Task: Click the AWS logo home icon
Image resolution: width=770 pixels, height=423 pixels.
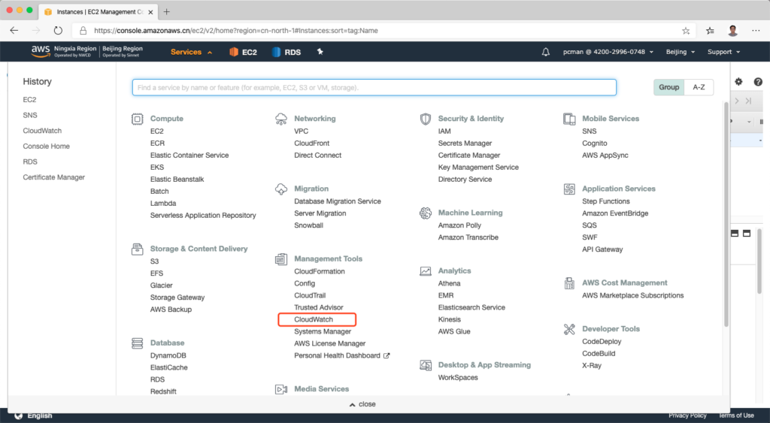Action: (x=41, y=51)
